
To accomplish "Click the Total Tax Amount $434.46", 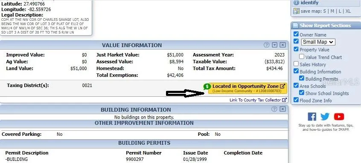I will coord(274,68).
